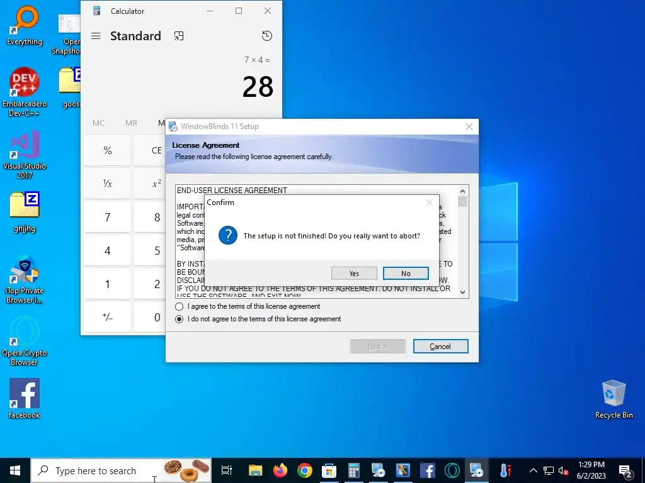Switch to Calculator taskbar icon
Screen dimensions: 645x483
point(354,470)
